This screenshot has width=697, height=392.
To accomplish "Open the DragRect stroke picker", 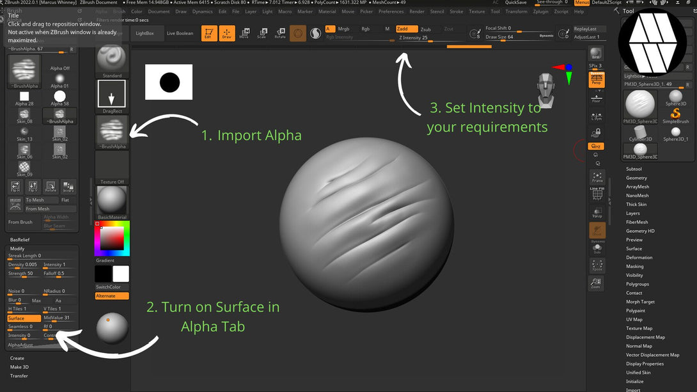I will point(111,97).
